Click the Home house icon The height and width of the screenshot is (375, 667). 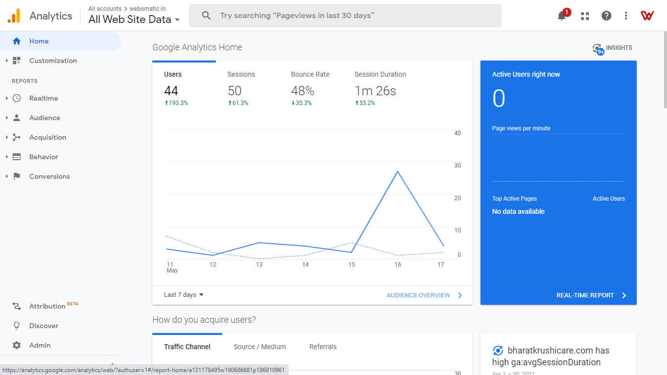[17, 41]
